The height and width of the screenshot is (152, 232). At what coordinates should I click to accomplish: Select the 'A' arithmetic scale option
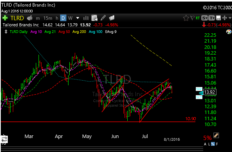[x=205, y=144]
